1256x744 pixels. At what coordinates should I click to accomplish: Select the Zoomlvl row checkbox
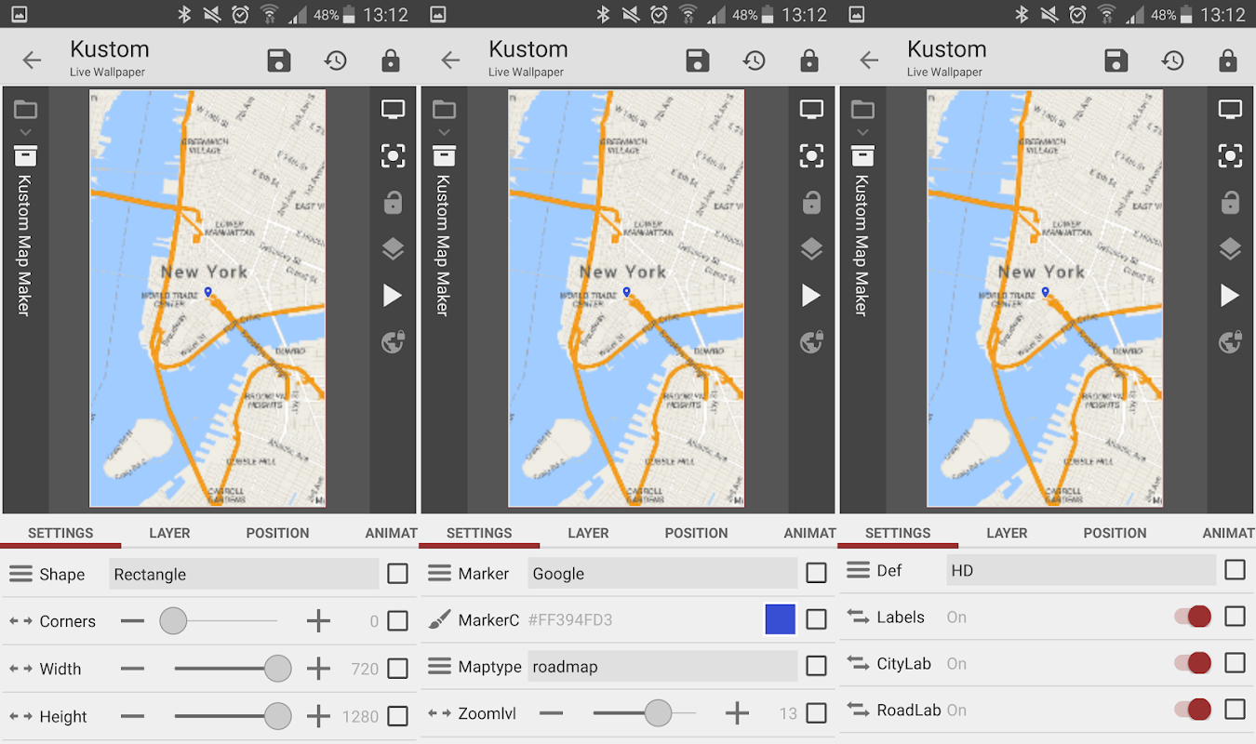816,712
